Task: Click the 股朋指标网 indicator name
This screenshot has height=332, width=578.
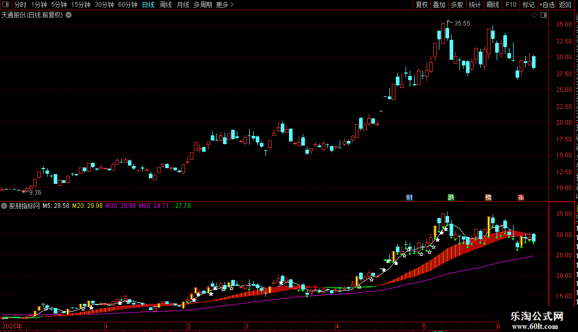Action: 25,206
